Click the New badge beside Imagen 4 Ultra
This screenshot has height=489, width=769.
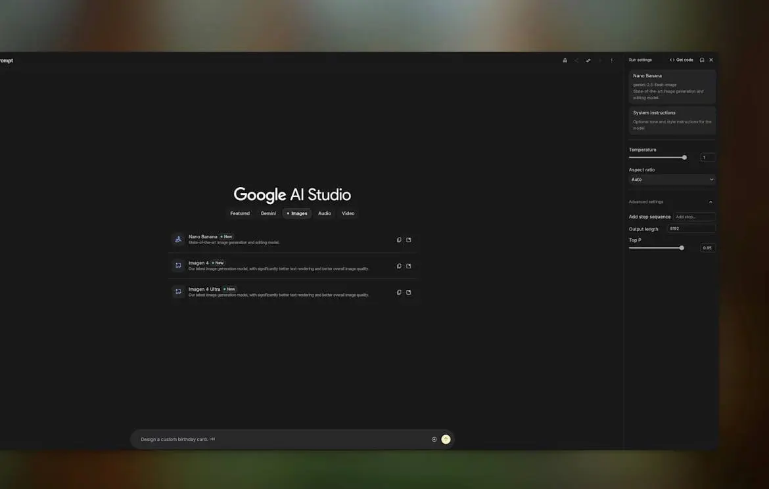[229, 289]
